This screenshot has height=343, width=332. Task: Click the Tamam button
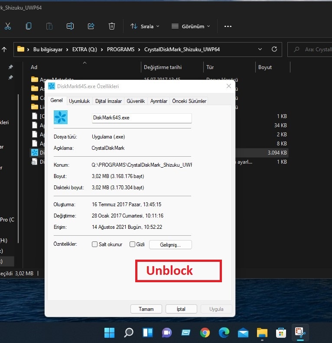146,309
